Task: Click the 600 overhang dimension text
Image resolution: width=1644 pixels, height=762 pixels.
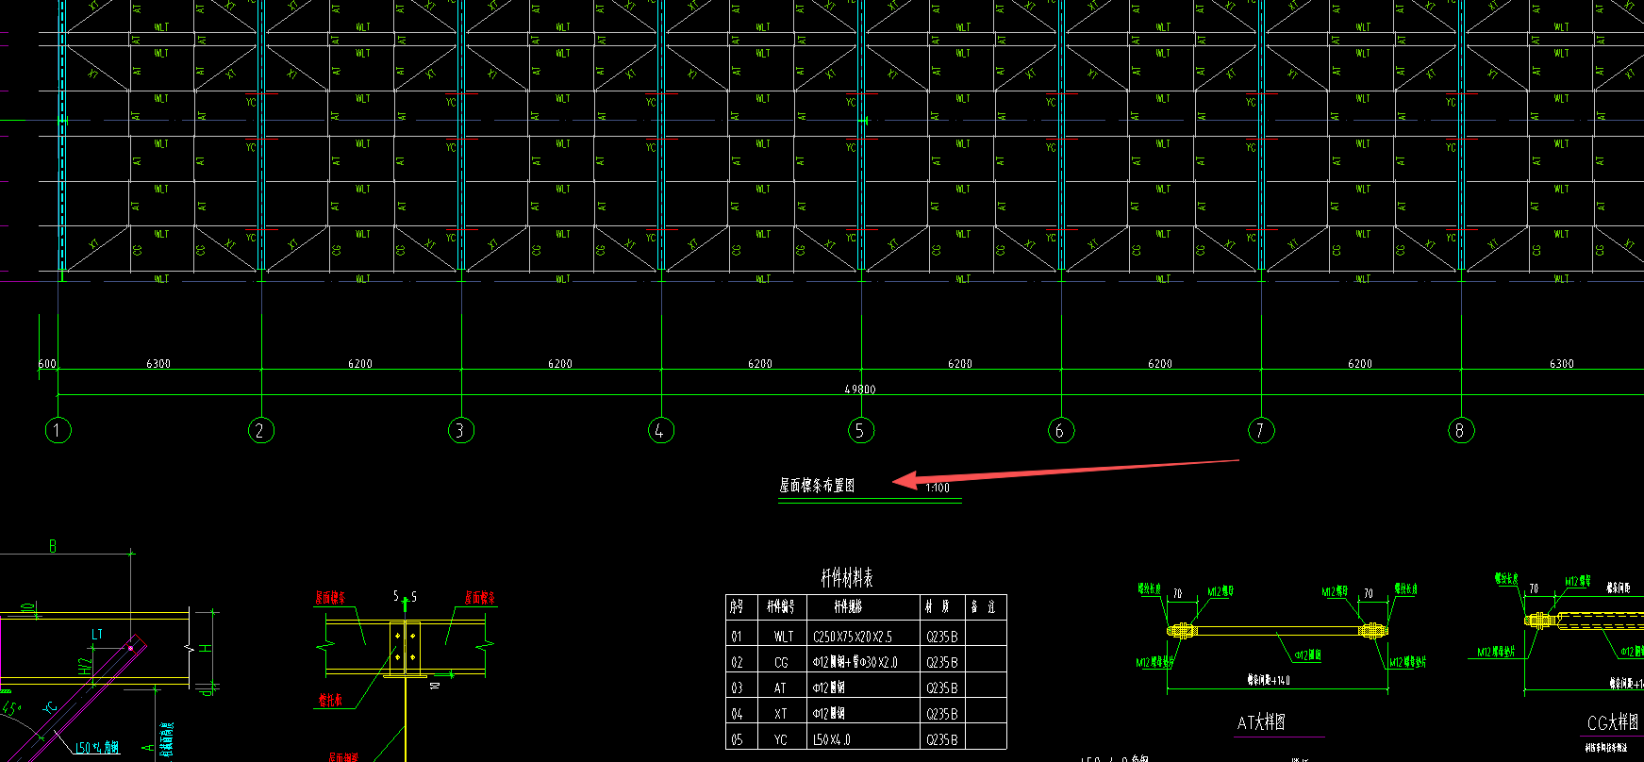Action: (47, 364)
